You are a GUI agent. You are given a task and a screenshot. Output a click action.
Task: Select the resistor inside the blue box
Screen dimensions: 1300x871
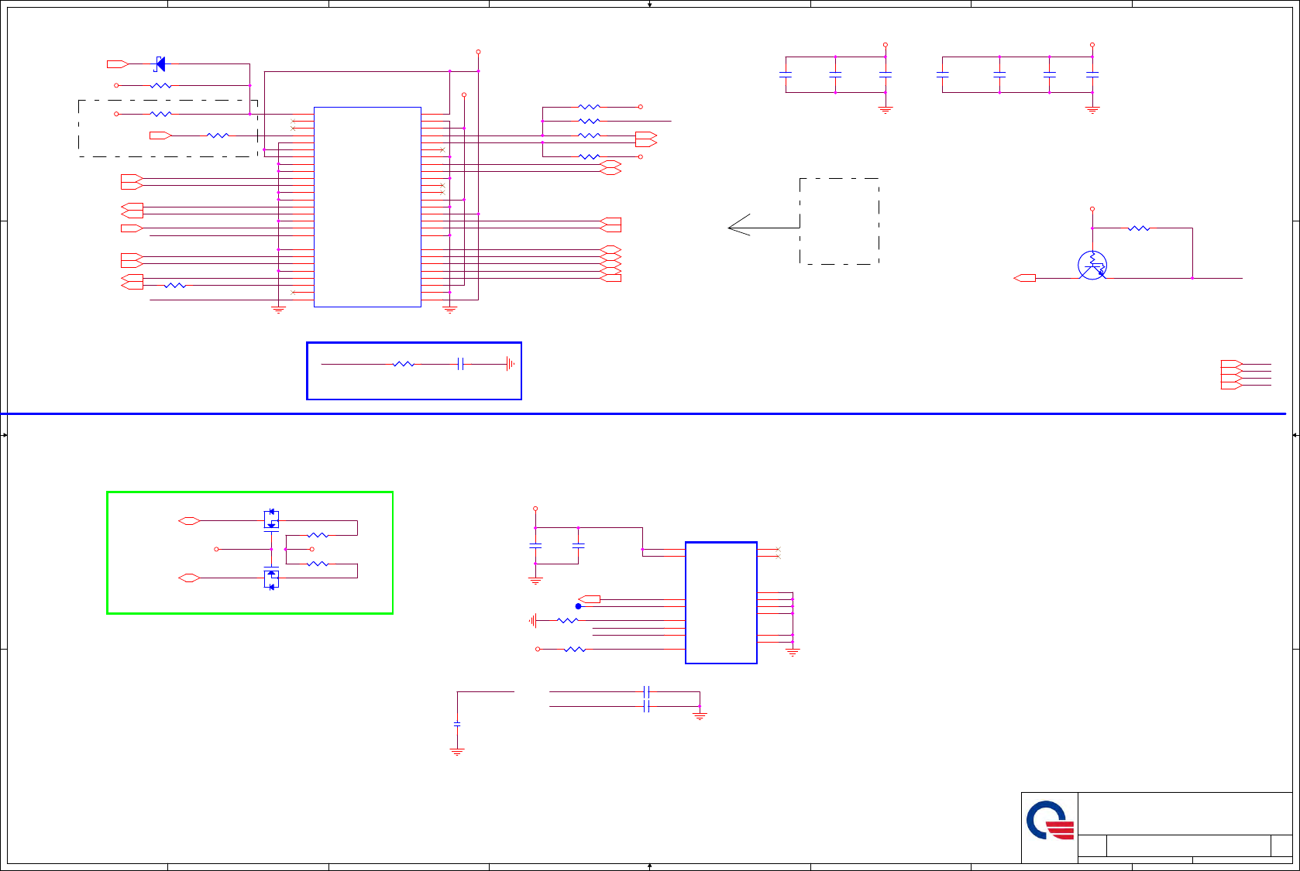click(x=404, y=364)
